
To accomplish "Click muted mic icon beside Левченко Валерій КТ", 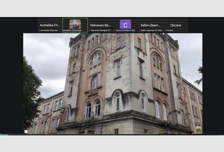I will 90,30.
